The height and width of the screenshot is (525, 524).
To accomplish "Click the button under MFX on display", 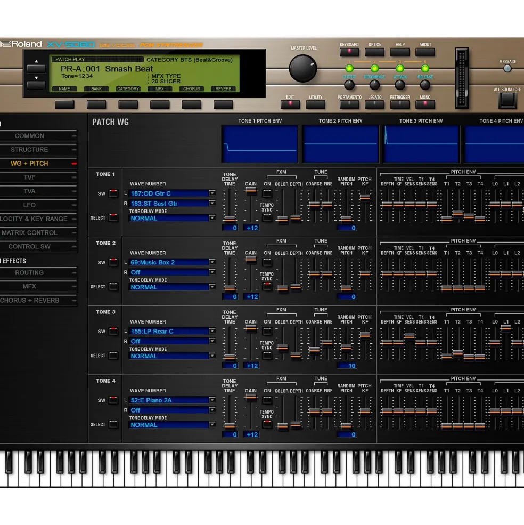I will point(160,105).
